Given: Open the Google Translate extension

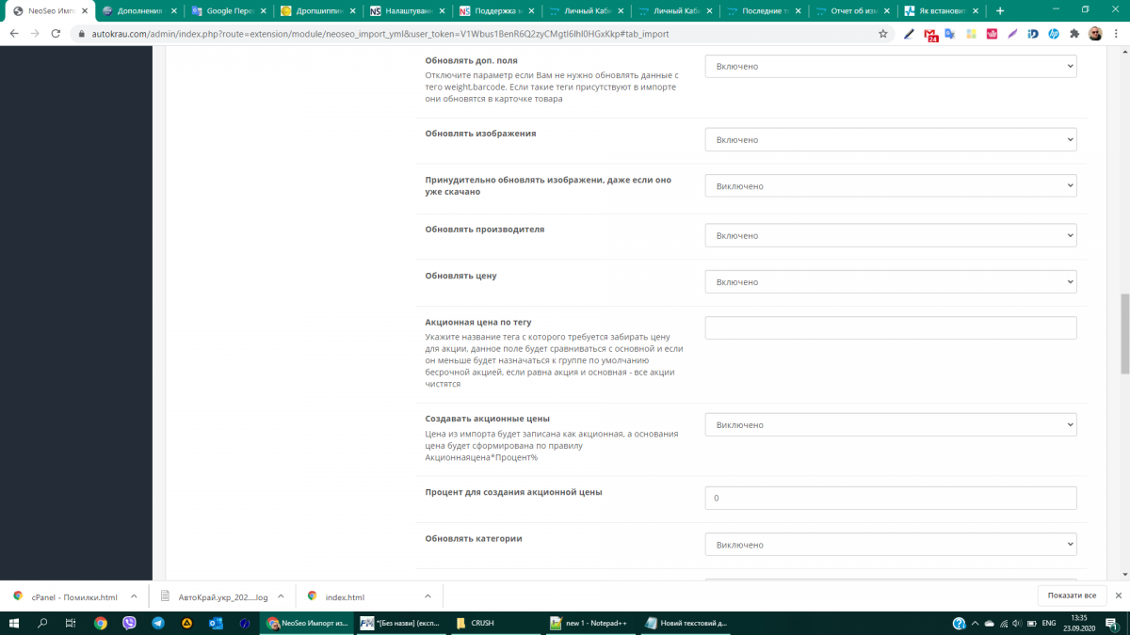Looking at the screenshot, I should pos(951,33).
